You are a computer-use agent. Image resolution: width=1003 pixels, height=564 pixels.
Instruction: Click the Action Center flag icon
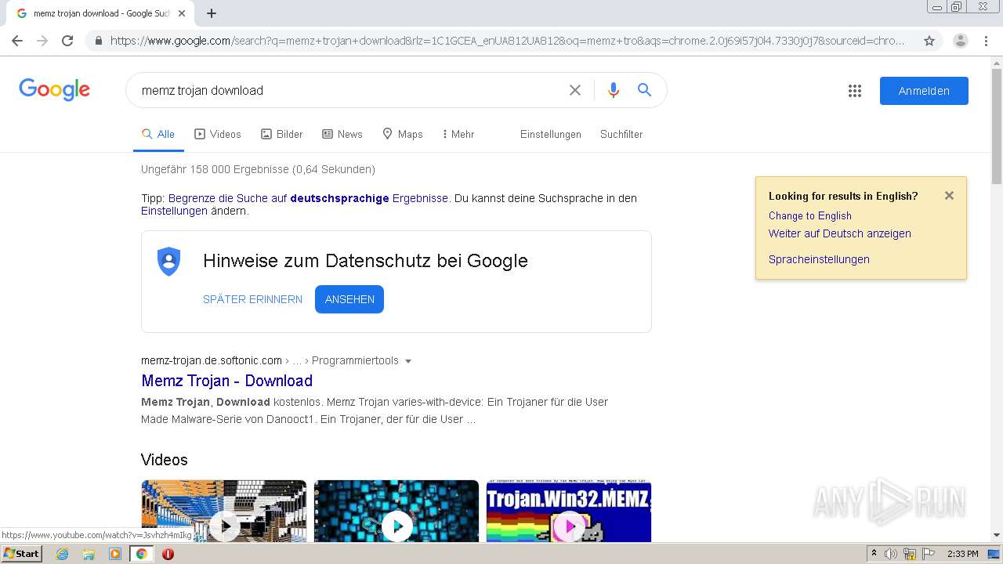point(928,554)
